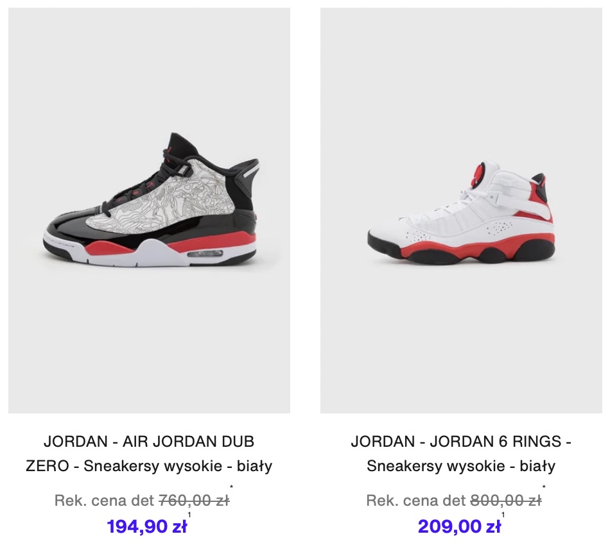Click the visible Air heel unit on Dub Zero
The width and height of the screenshot is (610, 550).
coord(205,254)
